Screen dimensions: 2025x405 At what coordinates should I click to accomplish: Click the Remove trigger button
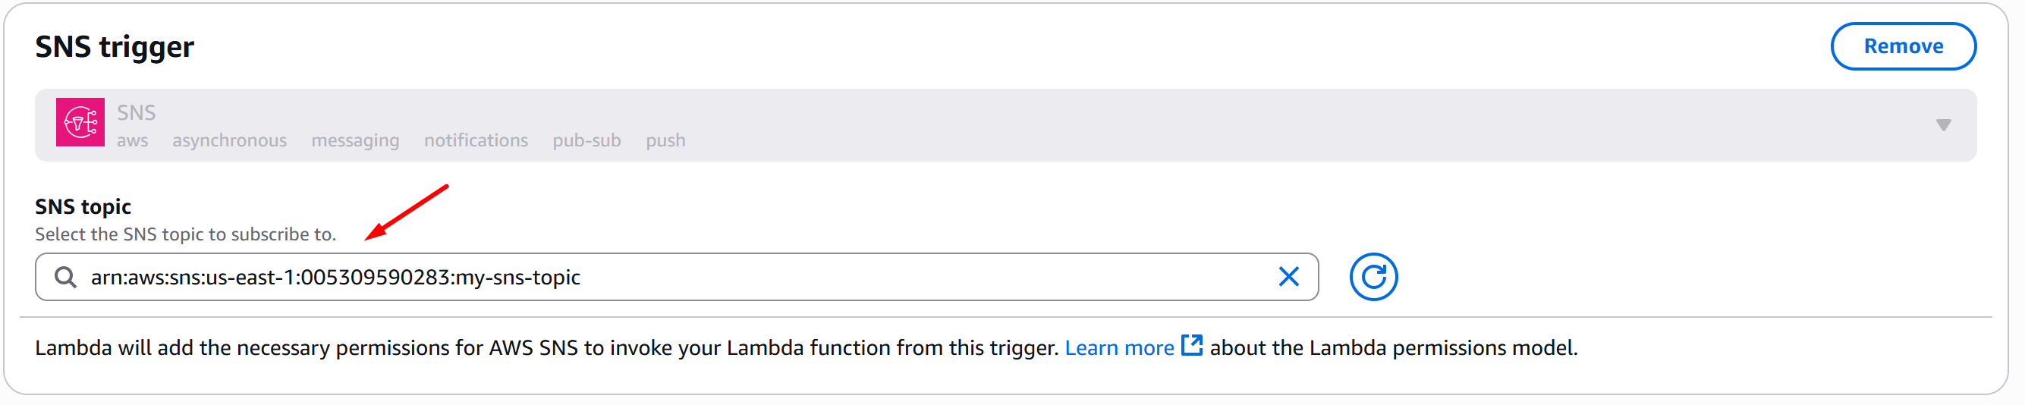(1902, 46)
